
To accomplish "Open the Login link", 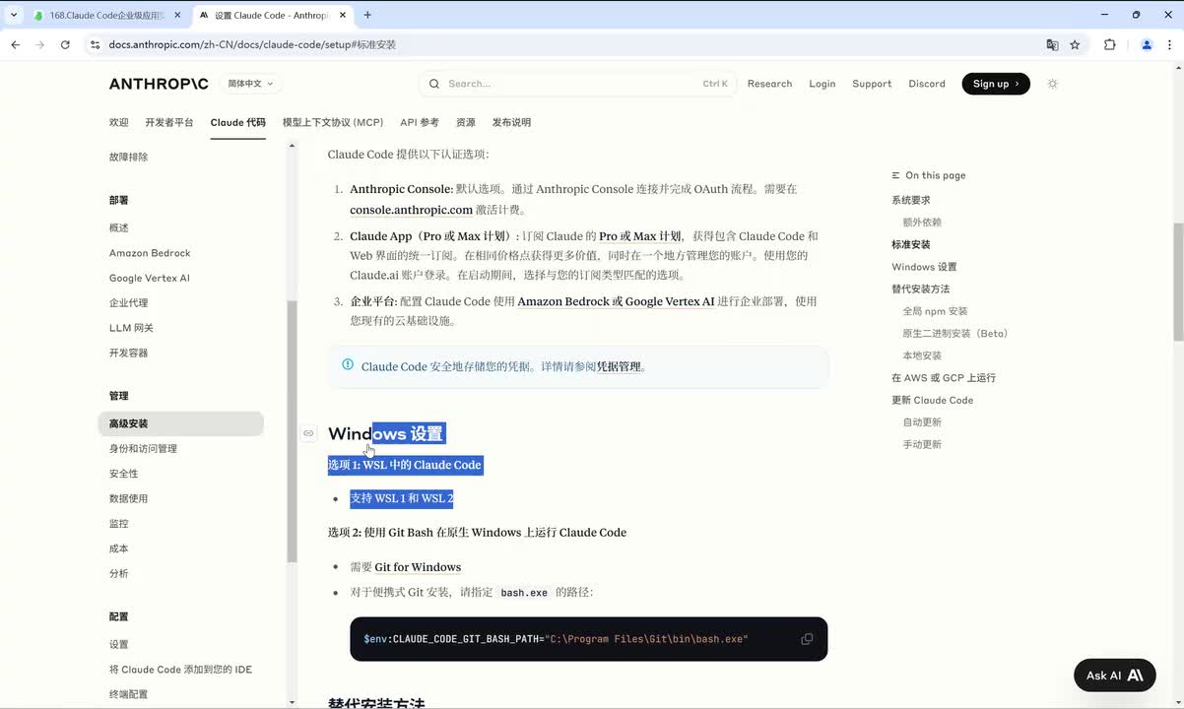I will point(822,84).
